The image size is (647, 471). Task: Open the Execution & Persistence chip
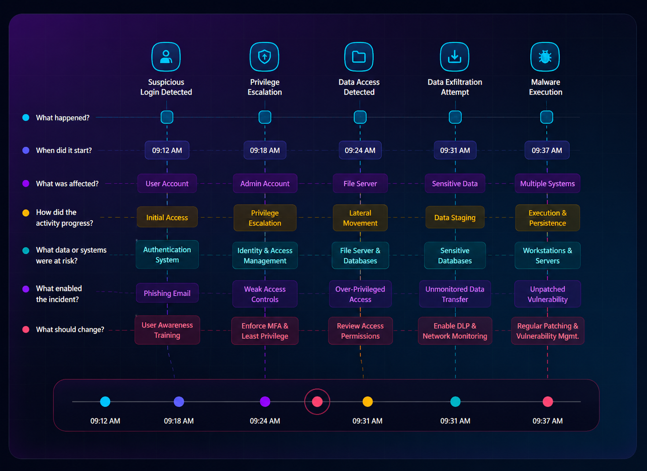[x=548, y=218]
